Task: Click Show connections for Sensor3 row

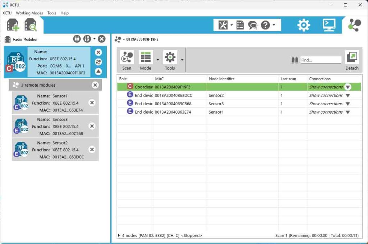Action: [326, 104]
